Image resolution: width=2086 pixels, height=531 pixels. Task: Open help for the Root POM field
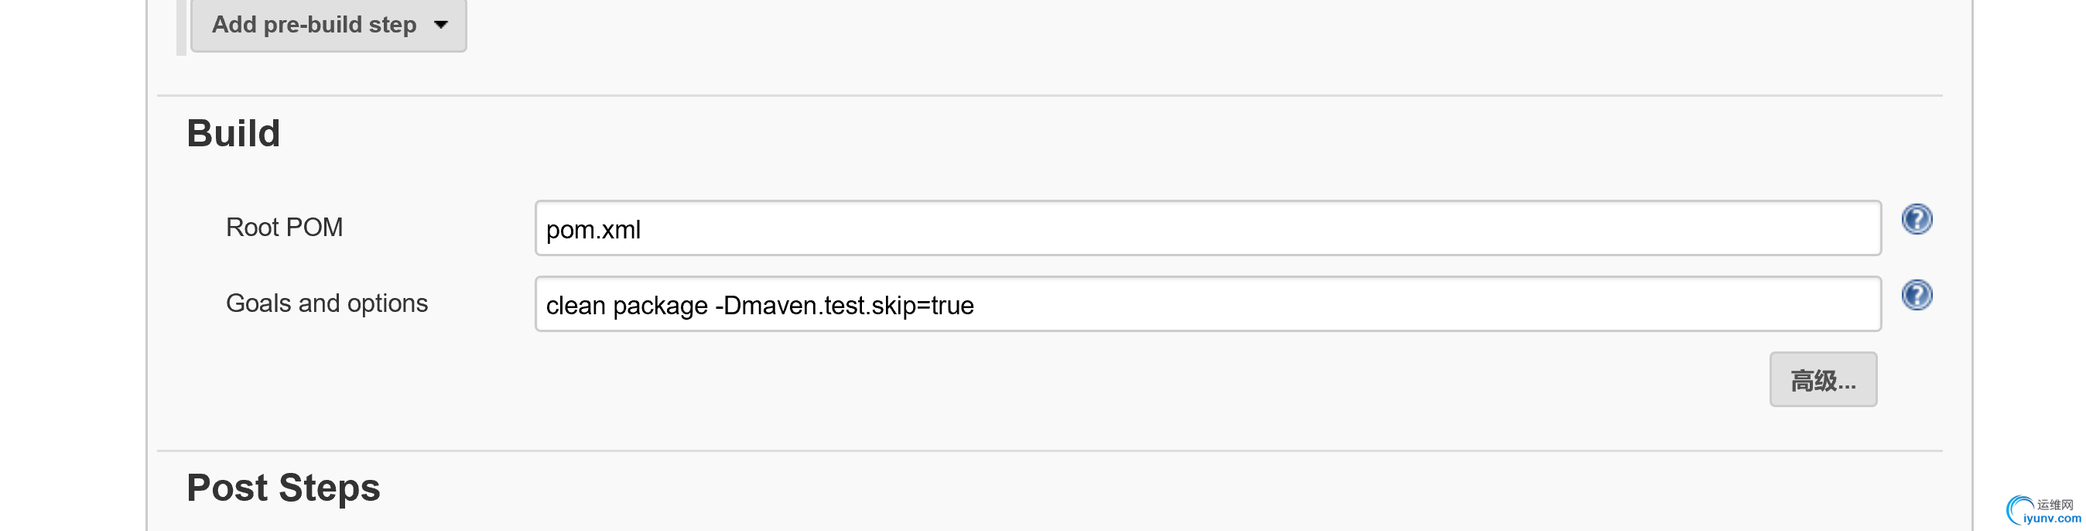[1916, 220]
